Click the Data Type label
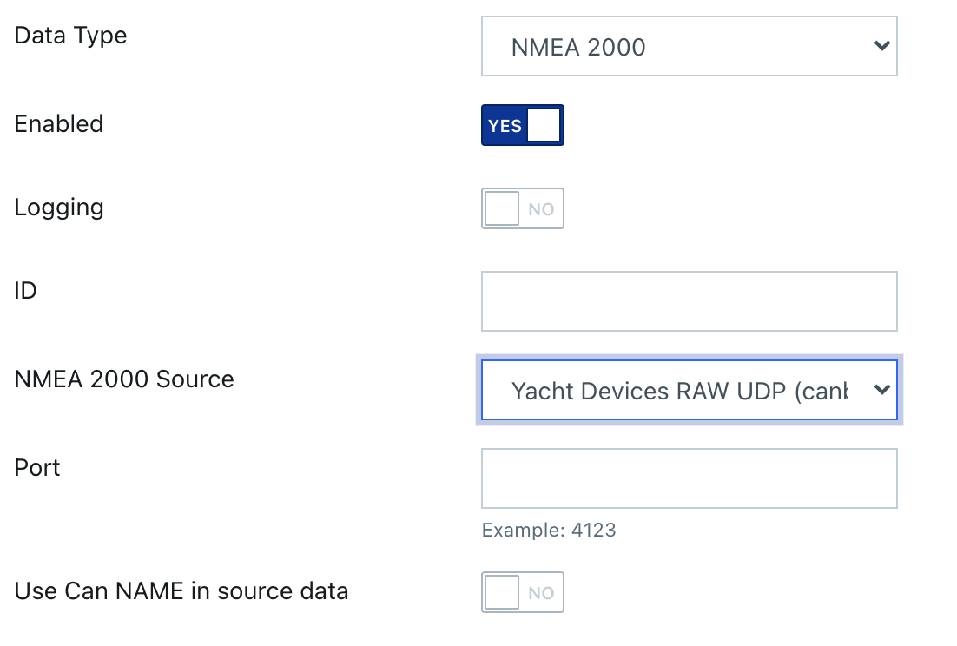The width and height of the screenshot is (957, 646). pyautogui.click(x=71, y=36)
